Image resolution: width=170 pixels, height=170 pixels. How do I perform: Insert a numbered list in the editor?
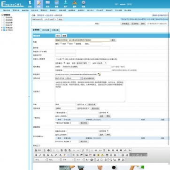pyautogui.click(x=83, y=150)
